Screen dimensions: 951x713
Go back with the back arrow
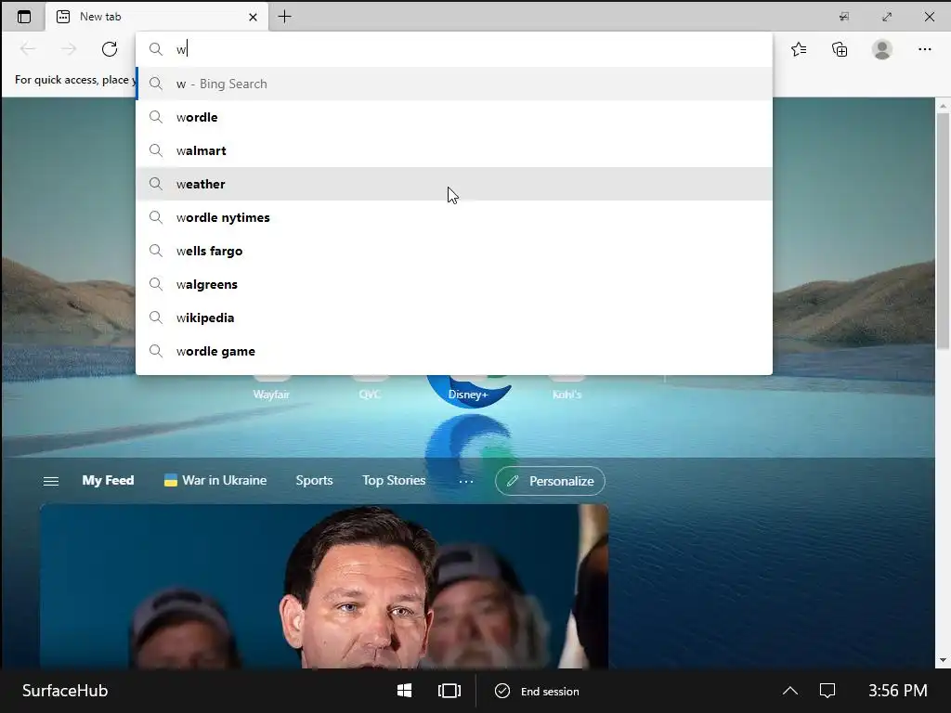pyautogui.click(x=28, y=49)
